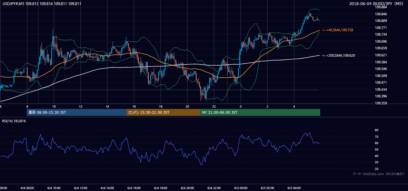This screenshot has height=191, width=408.
Task: Click price level 109.584 on the axis
Action: [x=381, y=62]
